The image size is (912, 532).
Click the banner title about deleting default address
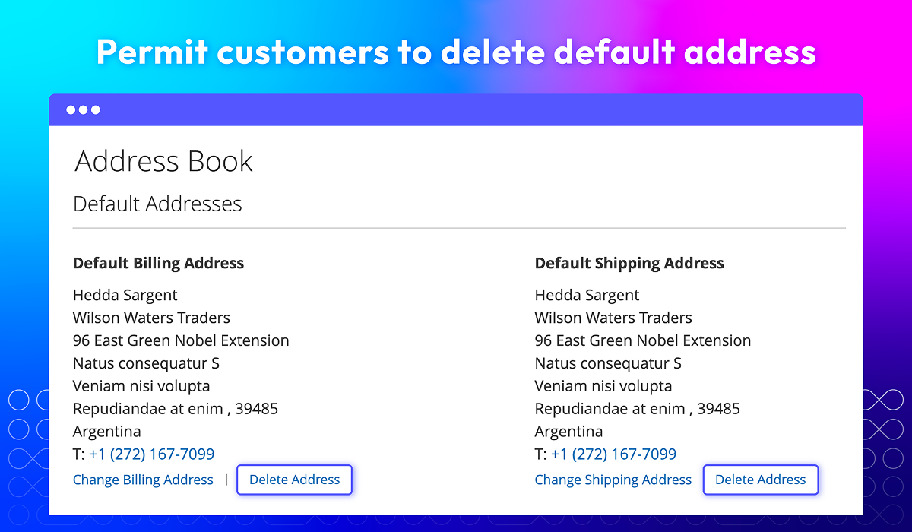(456, 52)
